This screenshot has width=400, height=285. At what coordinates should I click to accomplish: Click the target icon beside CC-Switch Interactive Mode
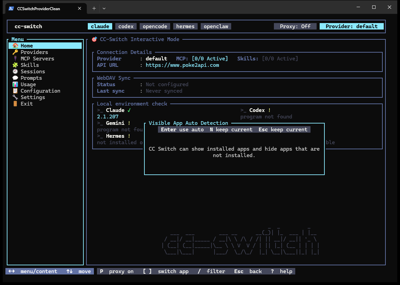click(94, 39)
